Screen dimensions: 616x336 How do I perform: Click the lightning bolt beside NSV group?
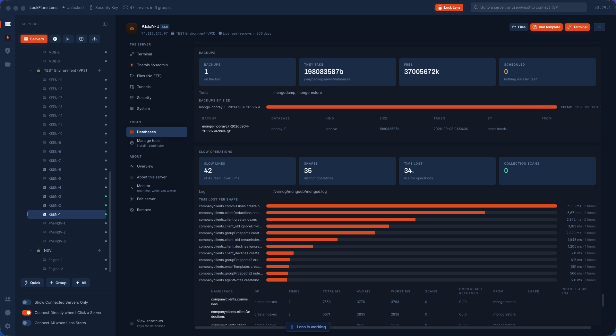[99, 250]
